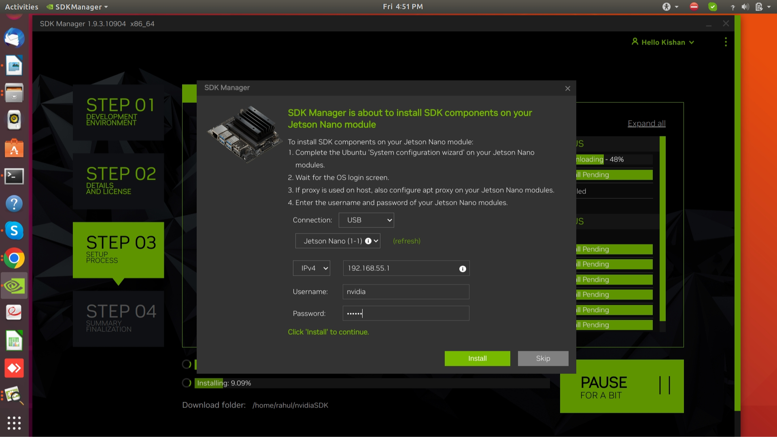Image resolution: width=777 pixels, height=437 pixels.
Task: Open the Hello Kishan account menu
Action: pyautogui.click(x=663, y=42)
